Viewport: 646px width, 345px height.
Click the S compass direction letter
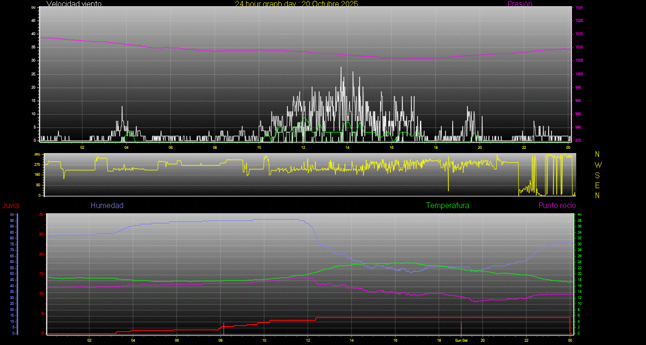tap(597, 175)
